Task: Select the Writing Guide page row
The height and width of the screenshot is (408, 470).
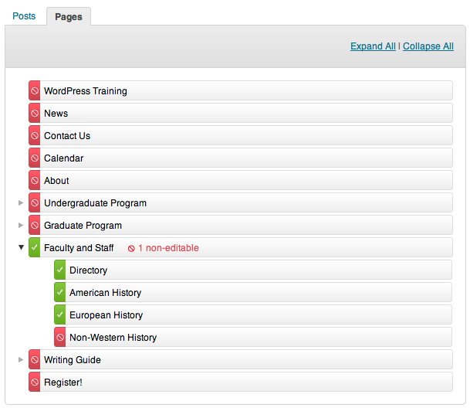Action: point(241,359)
